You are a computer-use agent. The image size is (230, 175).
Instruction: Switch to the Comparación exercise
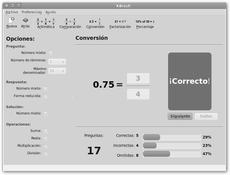[x=70, y=21]
